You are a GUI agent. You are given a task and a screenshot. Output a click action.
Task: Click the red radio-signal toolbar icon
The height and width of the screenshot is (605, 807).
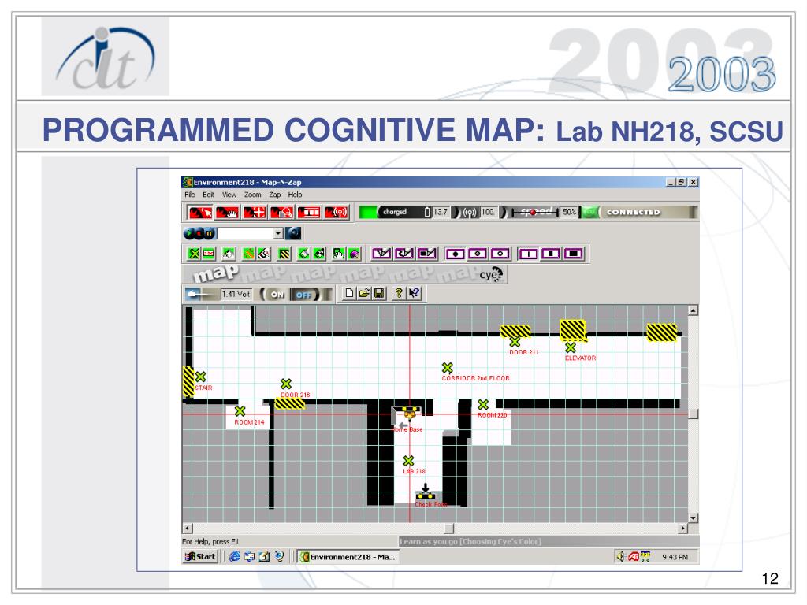click(336, 212)
